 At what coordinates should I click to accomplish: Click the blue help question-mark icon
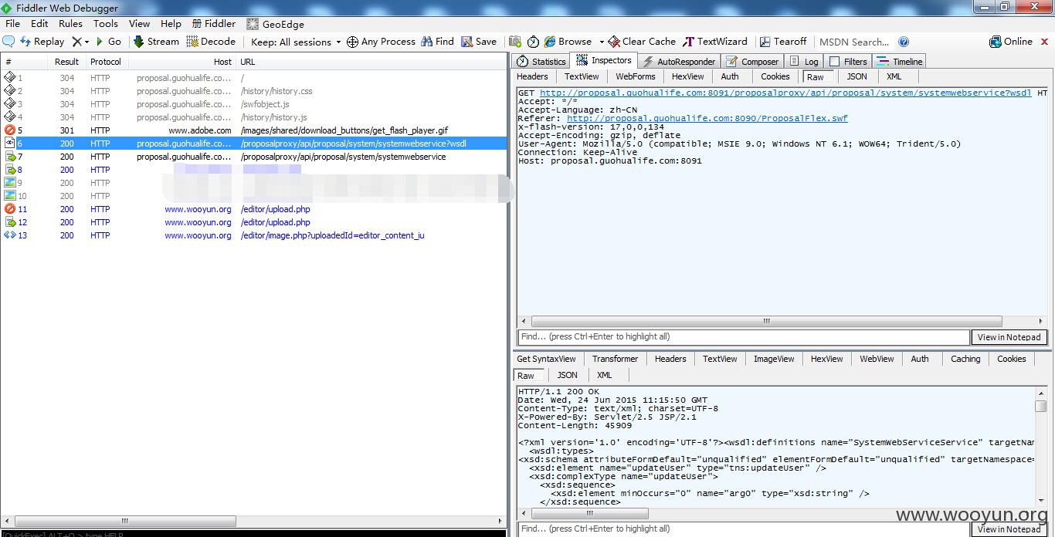tap(904, 42)
